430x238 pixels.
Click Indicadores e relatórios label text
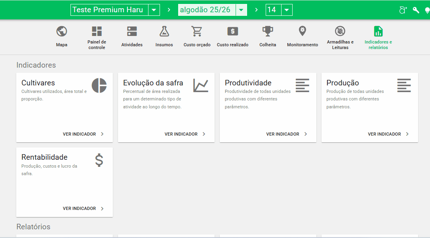pyautogui.click(x=378, y=45)
